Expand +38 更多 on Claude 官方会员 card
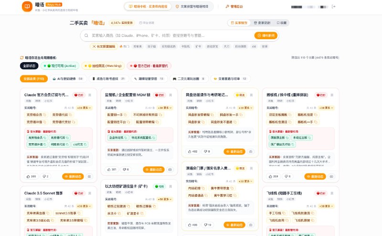 coord(84,108)
